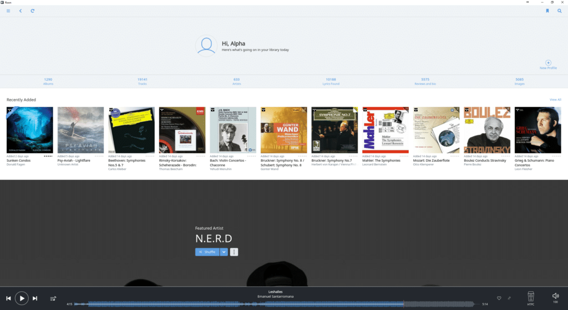Click the artist name Donald Fagen
568x310 pixels.
click(16, 164)
